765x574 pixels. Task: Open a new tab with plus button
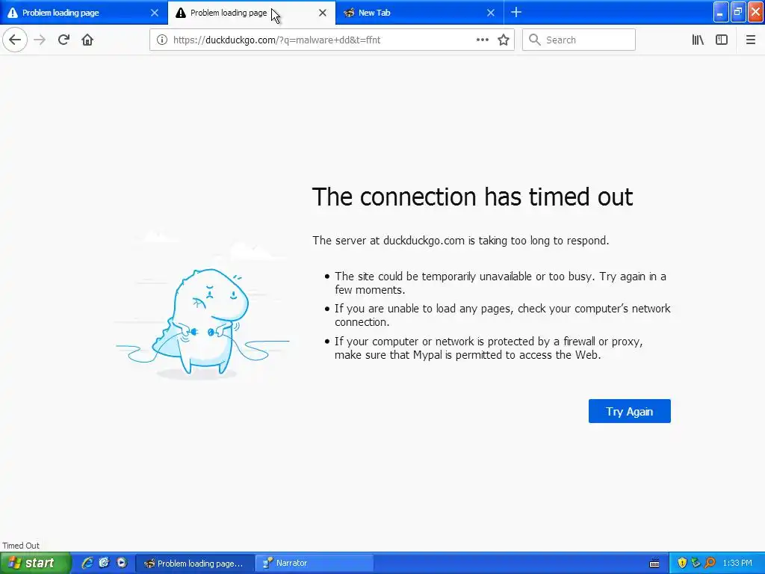(x=516, y=12)
